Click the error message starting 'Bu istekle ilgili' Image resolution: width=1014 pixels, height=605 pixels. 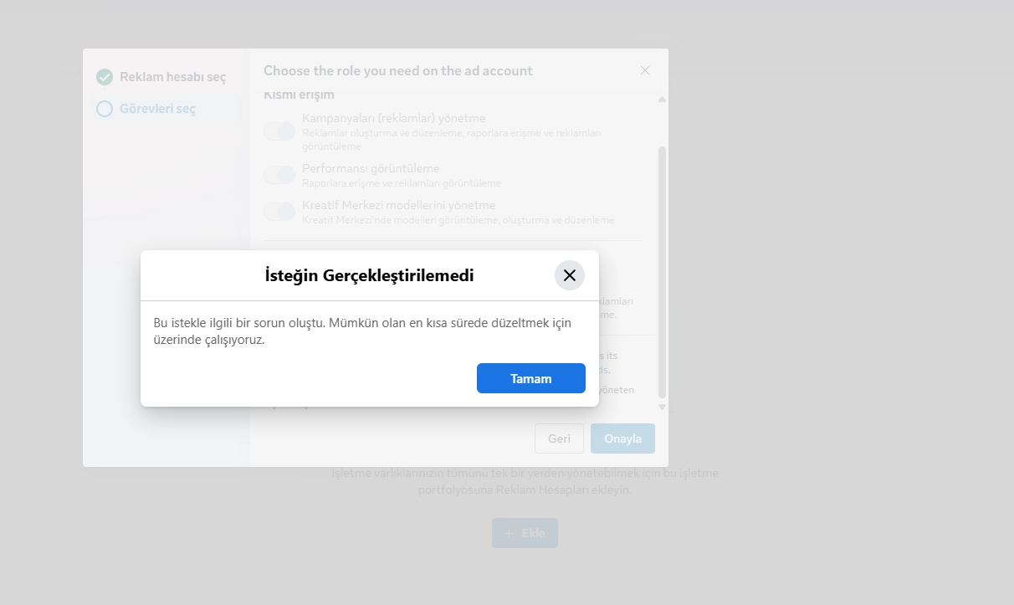(x=363, y=331)
